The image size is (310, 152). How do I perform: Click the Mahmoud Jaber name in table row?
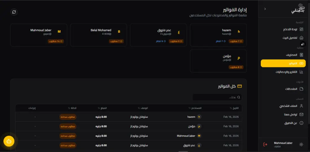(x=186, y=136)
